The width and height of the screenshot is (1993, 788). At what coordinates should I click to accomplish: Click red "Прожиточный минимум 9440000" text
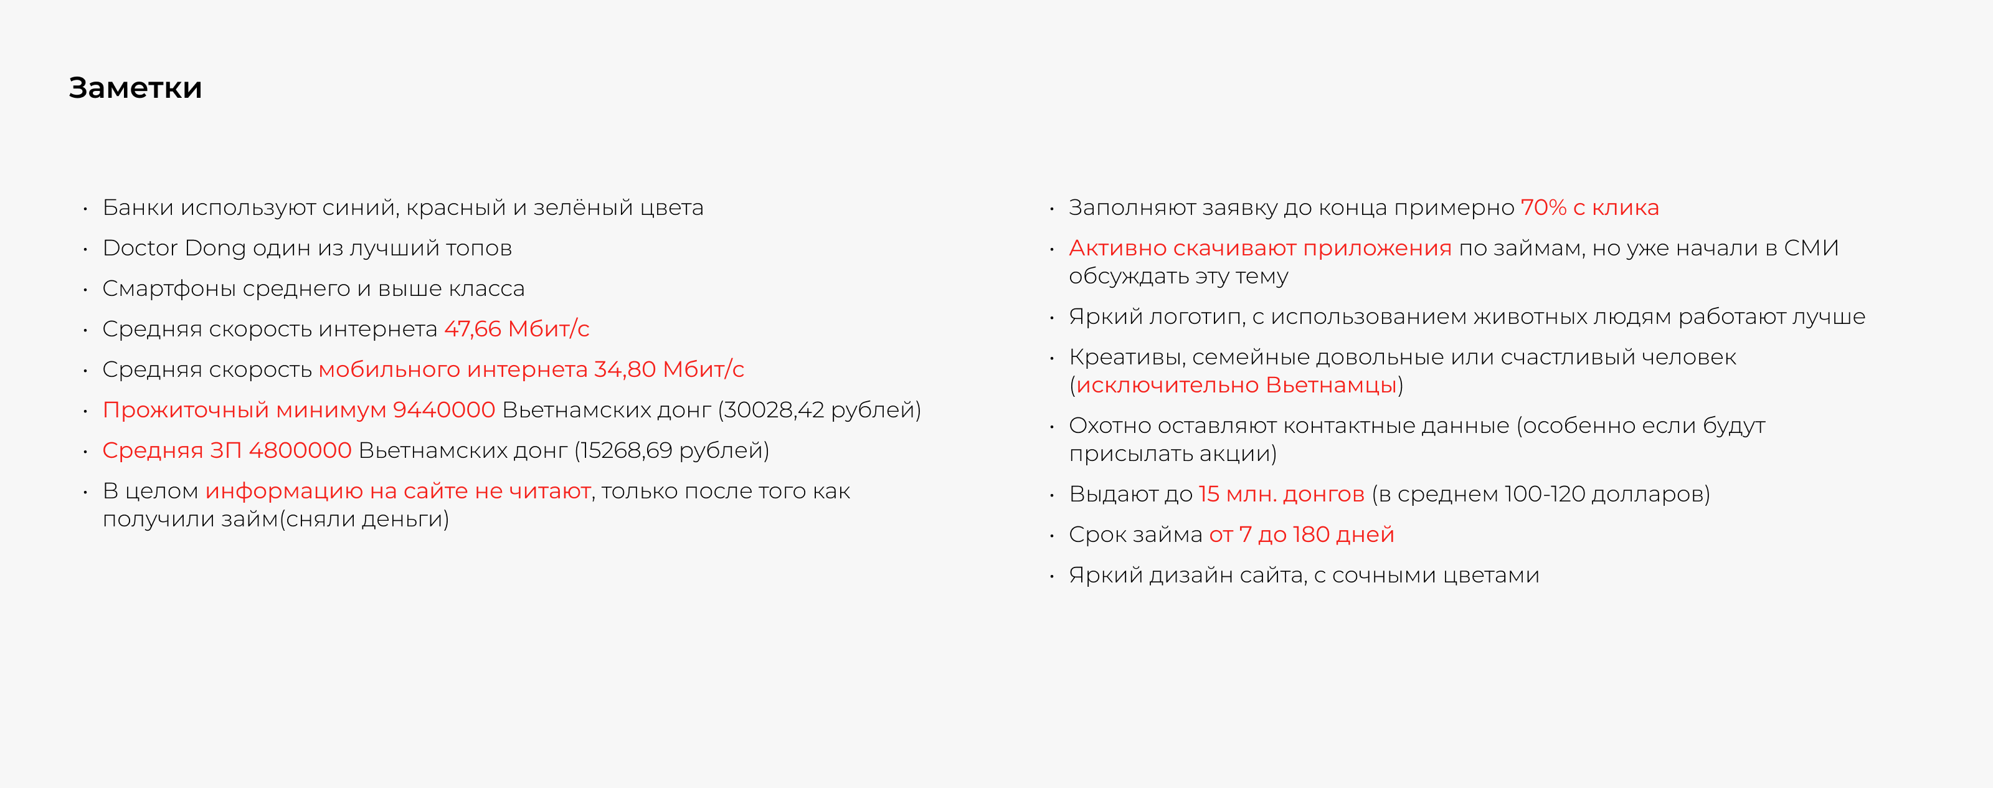click(299, 409)
